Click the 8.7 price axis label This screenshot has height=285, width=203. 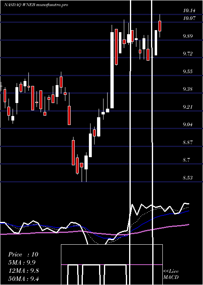[186, 160]
